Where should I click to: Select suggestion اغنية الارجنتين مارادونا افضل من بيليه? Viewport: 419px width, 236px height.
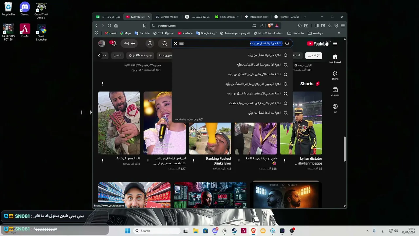pos(232,65)
